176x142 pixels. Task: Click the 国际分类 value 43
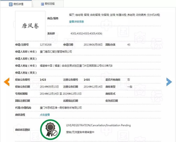pos(129,44)
